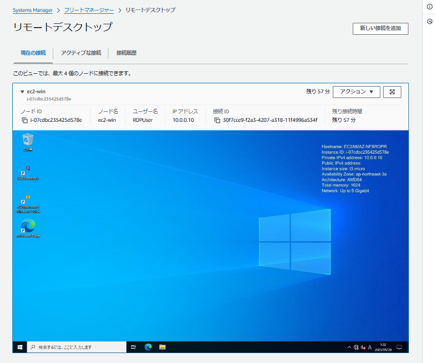Image resolution: width=435 pixels, height=363 pixels.
Task: Launch Edge from the taskbar
Action: tap(148, 347)
